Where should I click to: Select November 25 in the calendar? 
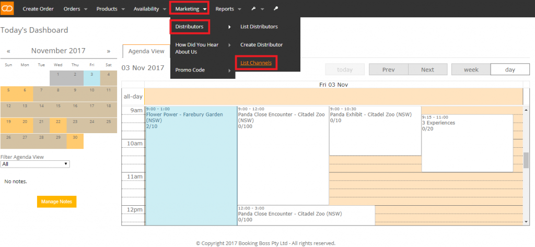click(x=109, y=125)
